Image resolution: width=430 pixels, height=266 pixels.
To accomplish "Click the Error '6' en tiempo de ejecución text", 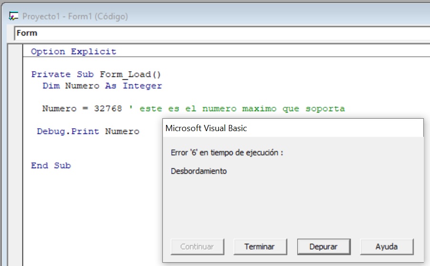I will click(x=227, y=153).
